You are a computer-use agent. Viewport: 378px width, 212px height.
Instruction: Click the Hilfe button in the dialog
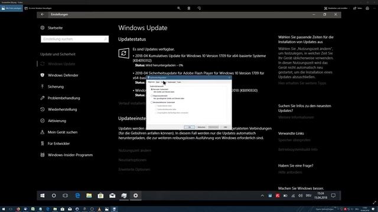pyautogui.click(x=225, y=127)
